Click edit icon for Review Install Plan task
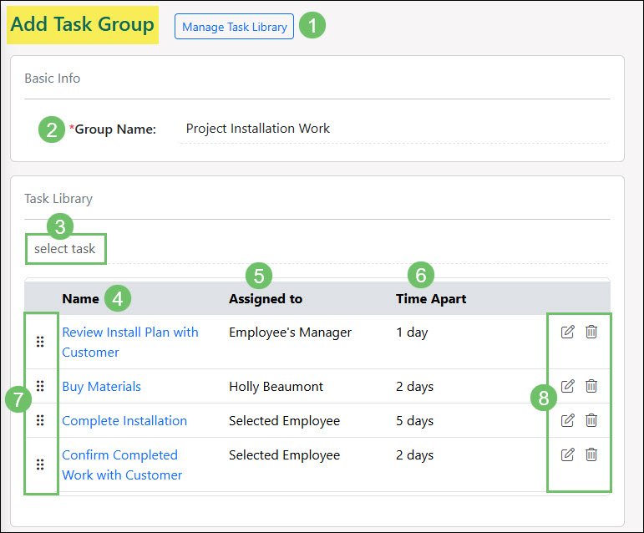The image size is (644, 533). (568, 332)
